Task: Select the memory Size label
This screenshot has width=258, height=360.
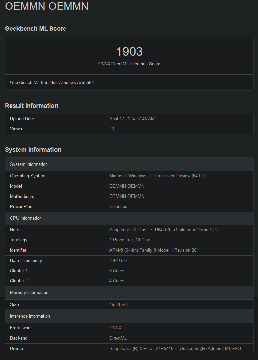Action: click(x=14, y=304)
